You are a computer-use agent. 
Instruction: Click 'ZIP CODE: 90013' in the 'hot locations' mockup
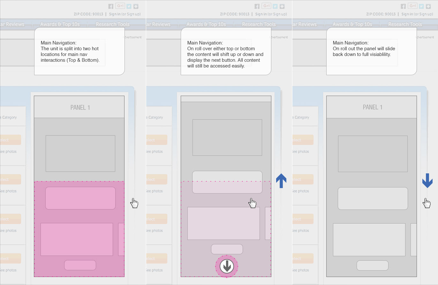[88, 14]
